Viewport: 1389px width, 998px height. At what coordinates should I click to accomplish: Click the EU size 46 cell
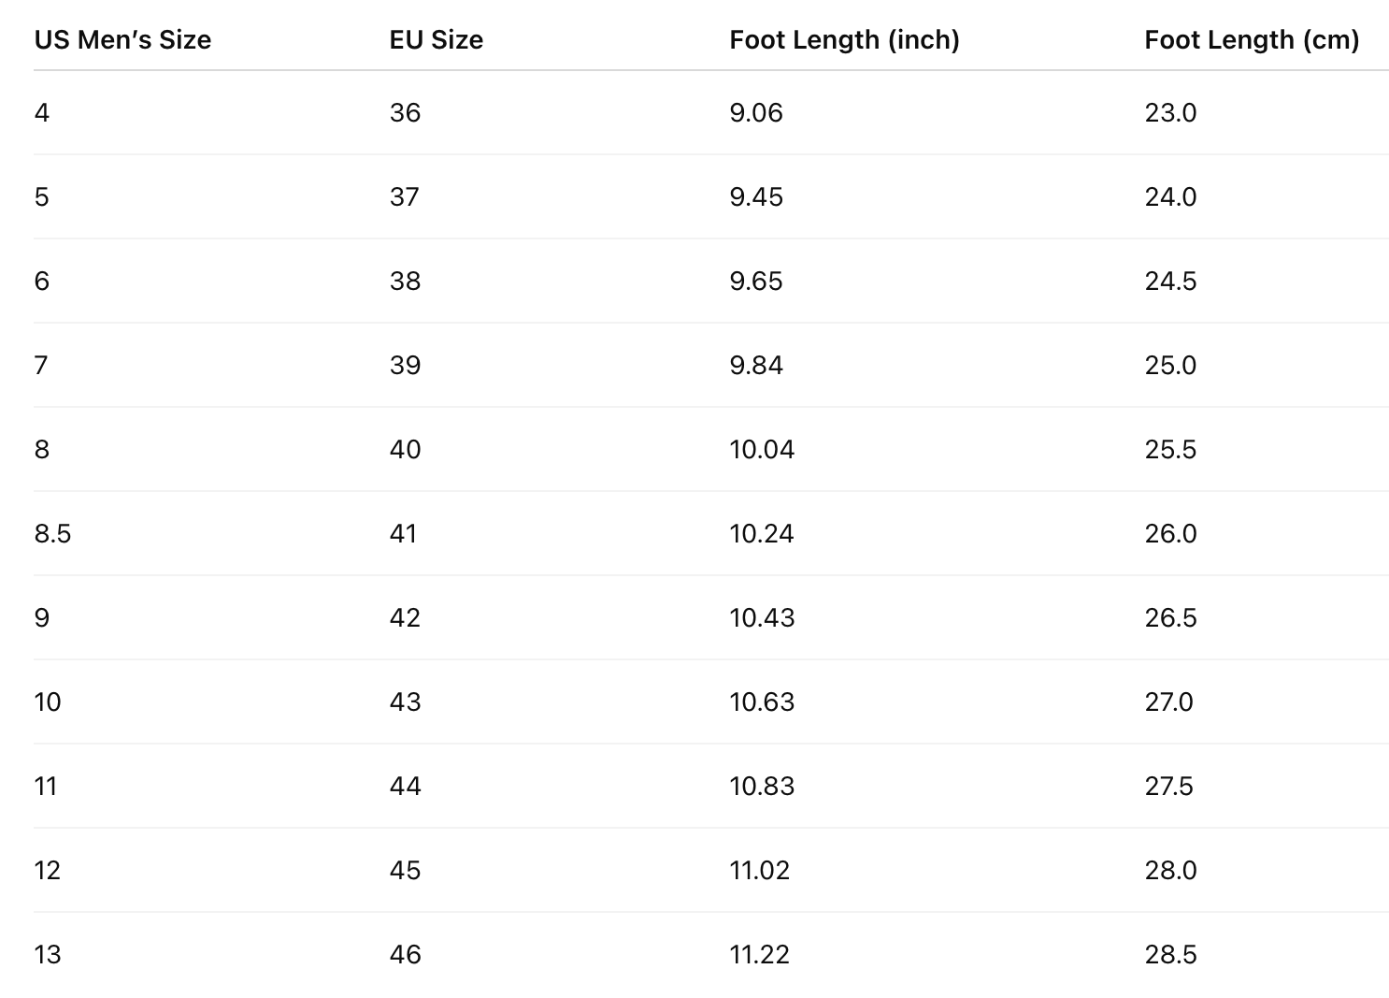[405, 955]
